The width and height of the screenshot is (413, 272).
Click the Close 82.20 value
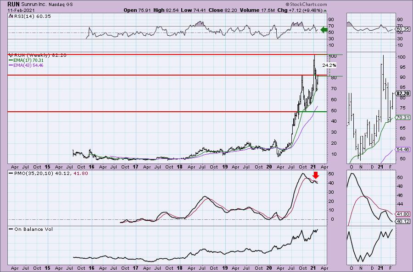click(223, 10)
